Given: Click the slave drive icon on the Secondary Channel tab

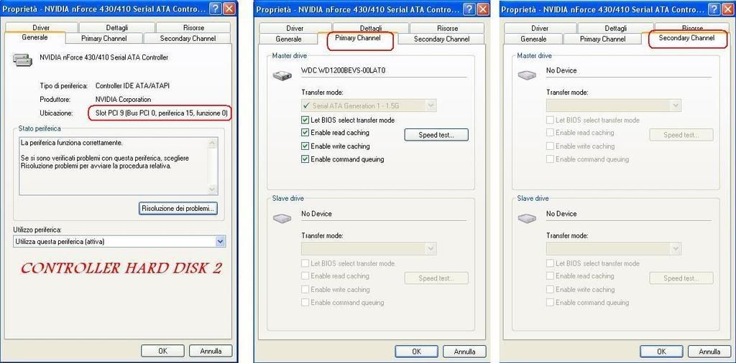Looking at the screenshot, I should click(527, 218).
